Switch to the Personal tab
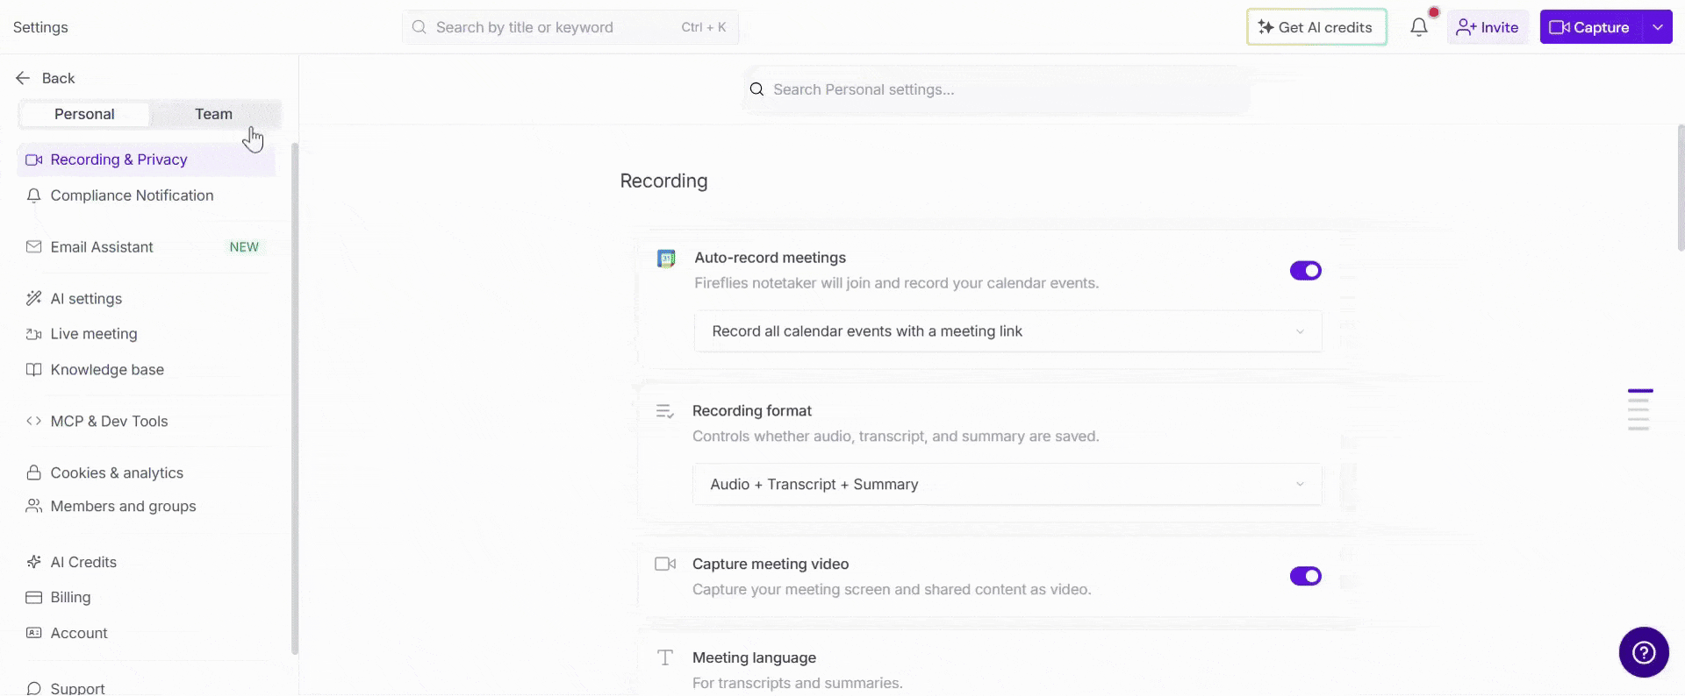Viewport: 1685px width, 696px height. coord(84,114)
